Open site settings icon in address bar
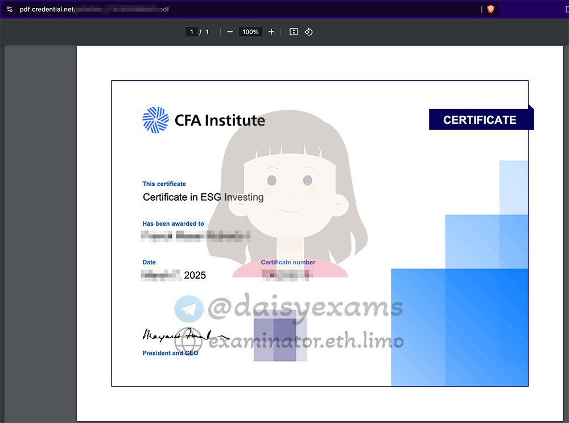 pyautogui.click(x=10, y=9)
